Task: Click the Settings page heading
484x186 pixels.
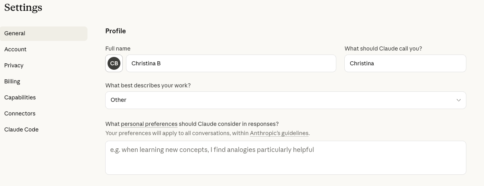Action: click(23, 8)
